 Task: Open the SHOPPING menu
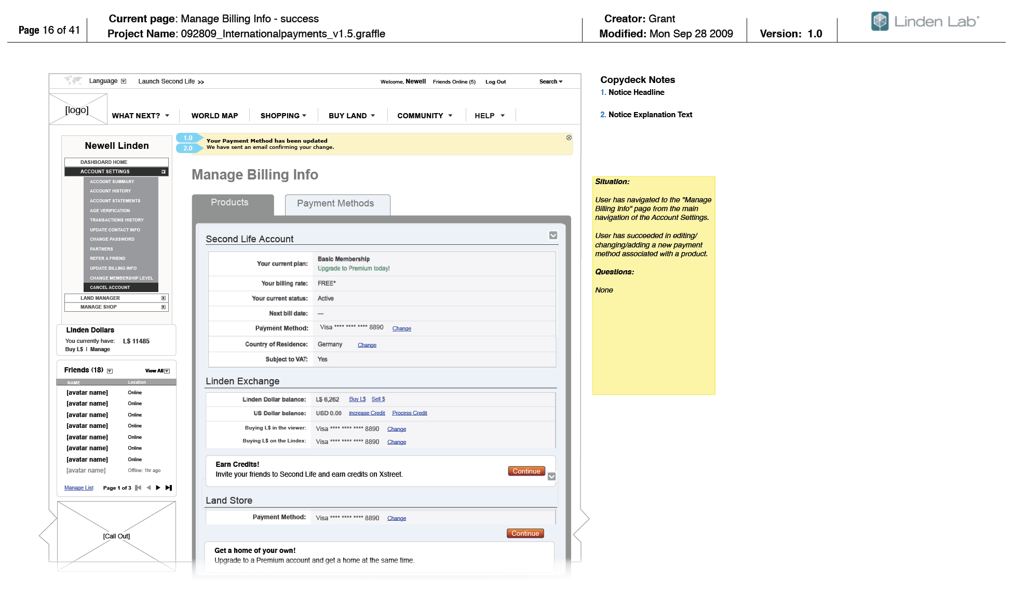[283, 116]
